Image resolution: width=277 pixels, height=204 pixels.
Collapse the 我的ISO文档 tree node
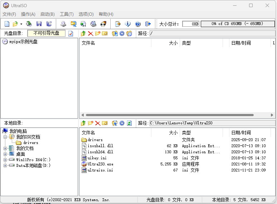tap(5, 137)
